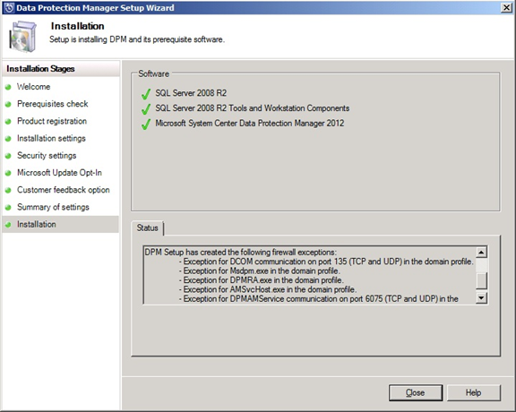
Task: Click the status log scroll up arrow
Action: tap(481, 253)
